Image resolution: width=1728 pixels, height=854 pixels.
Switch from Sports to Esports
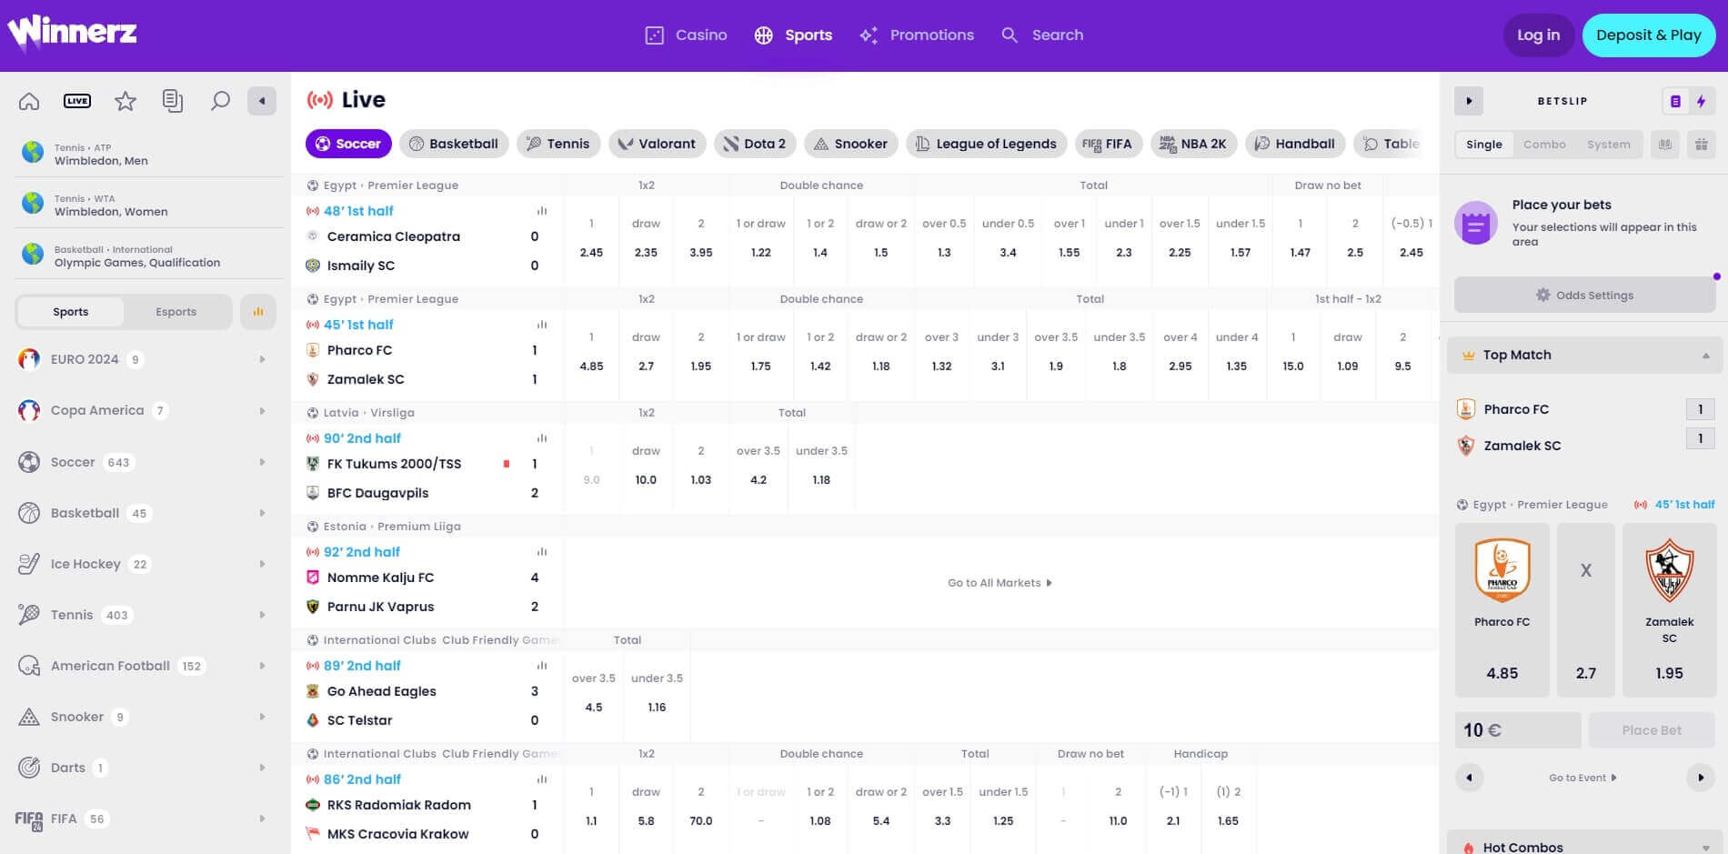(x=176, y=311)
